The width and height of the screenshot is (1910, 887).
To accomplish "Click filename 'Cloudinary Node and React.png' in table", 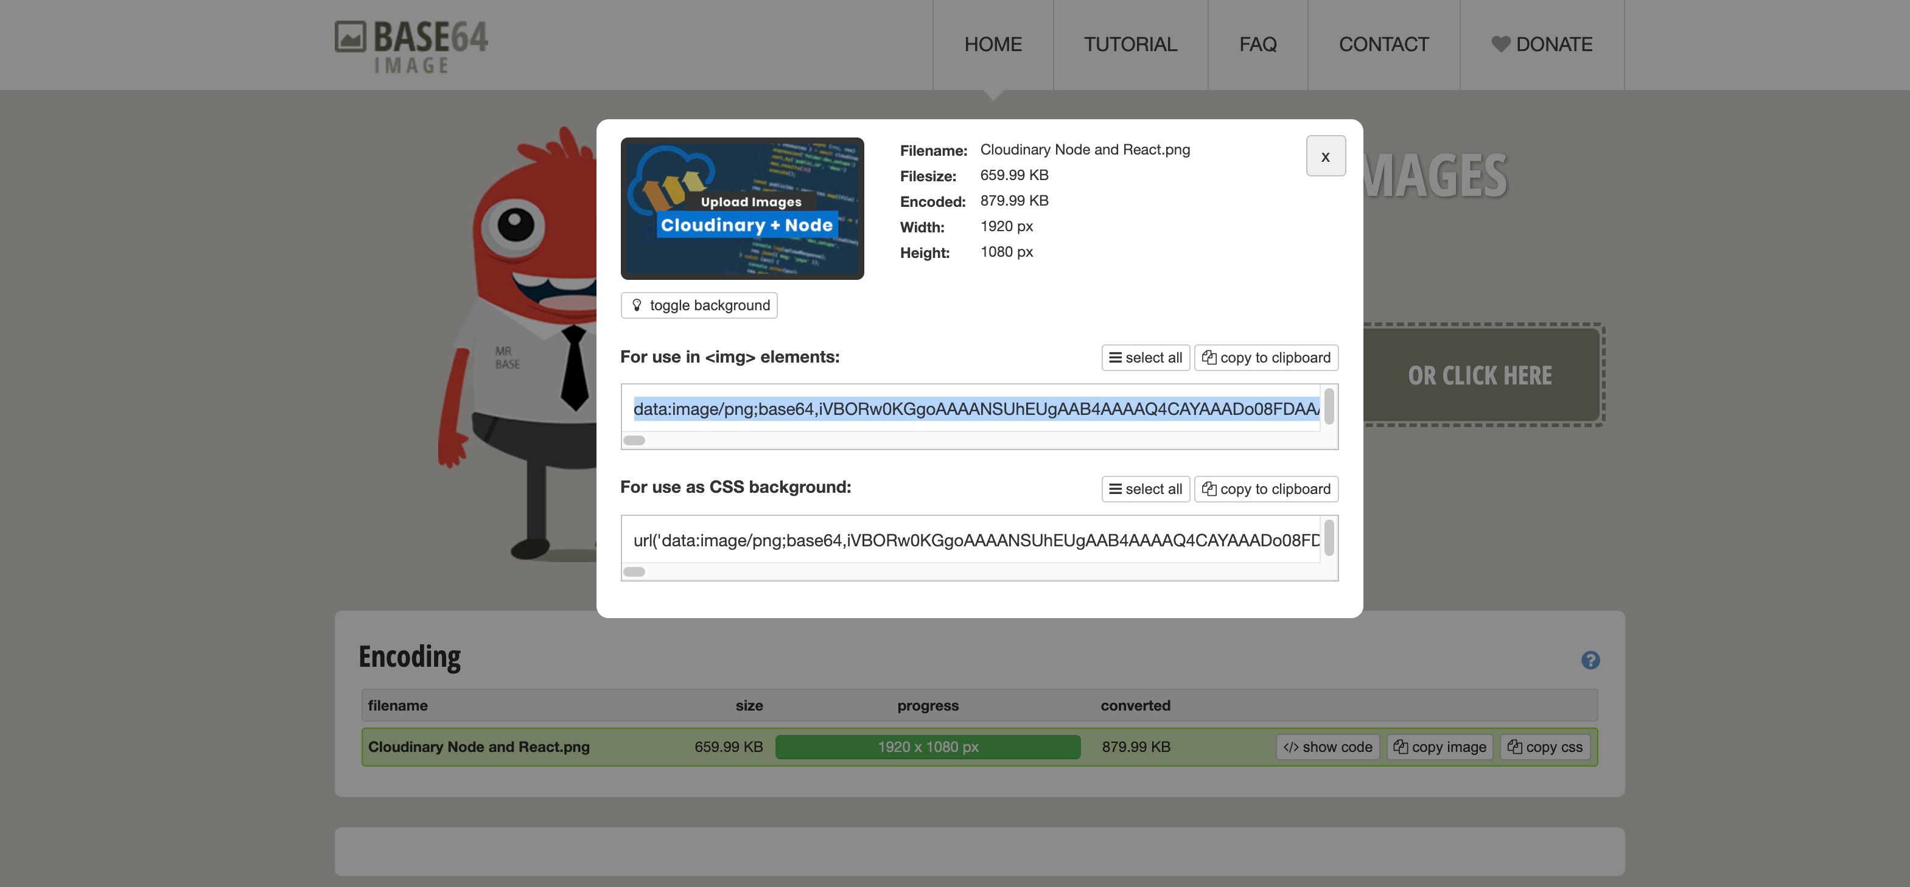I will coord(479,747).
